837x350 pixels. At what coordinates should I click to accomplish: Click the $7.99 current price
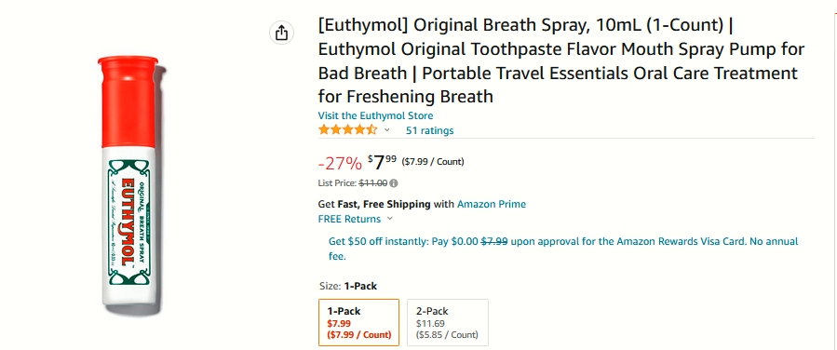(x=383, y=161)
